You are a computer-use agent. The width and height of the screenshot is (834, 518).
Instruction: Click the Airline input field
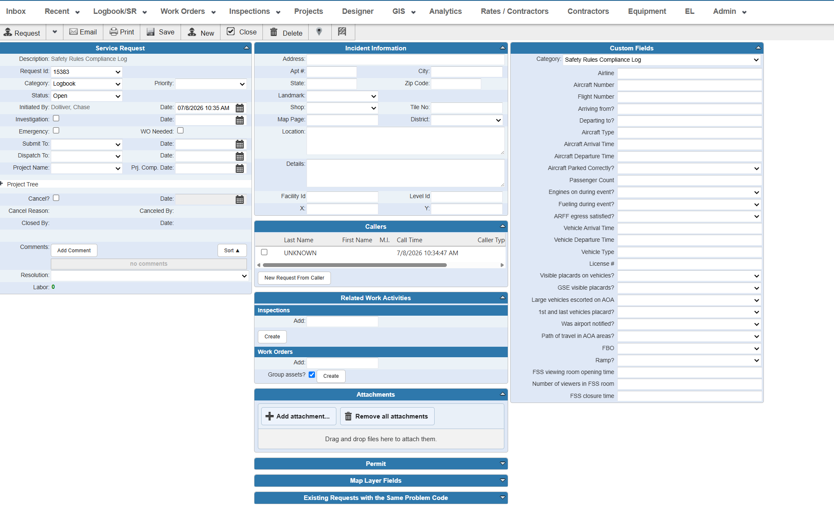689,73
